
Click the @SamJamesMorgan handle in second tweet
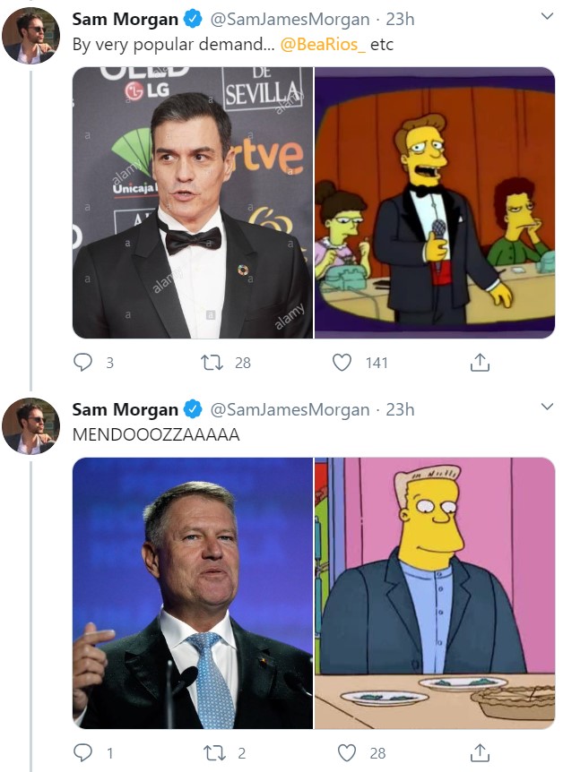tap(290, 409)
